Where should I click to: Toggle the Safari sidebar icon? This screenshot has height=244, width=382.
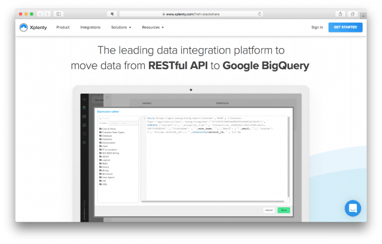[59, 14]
